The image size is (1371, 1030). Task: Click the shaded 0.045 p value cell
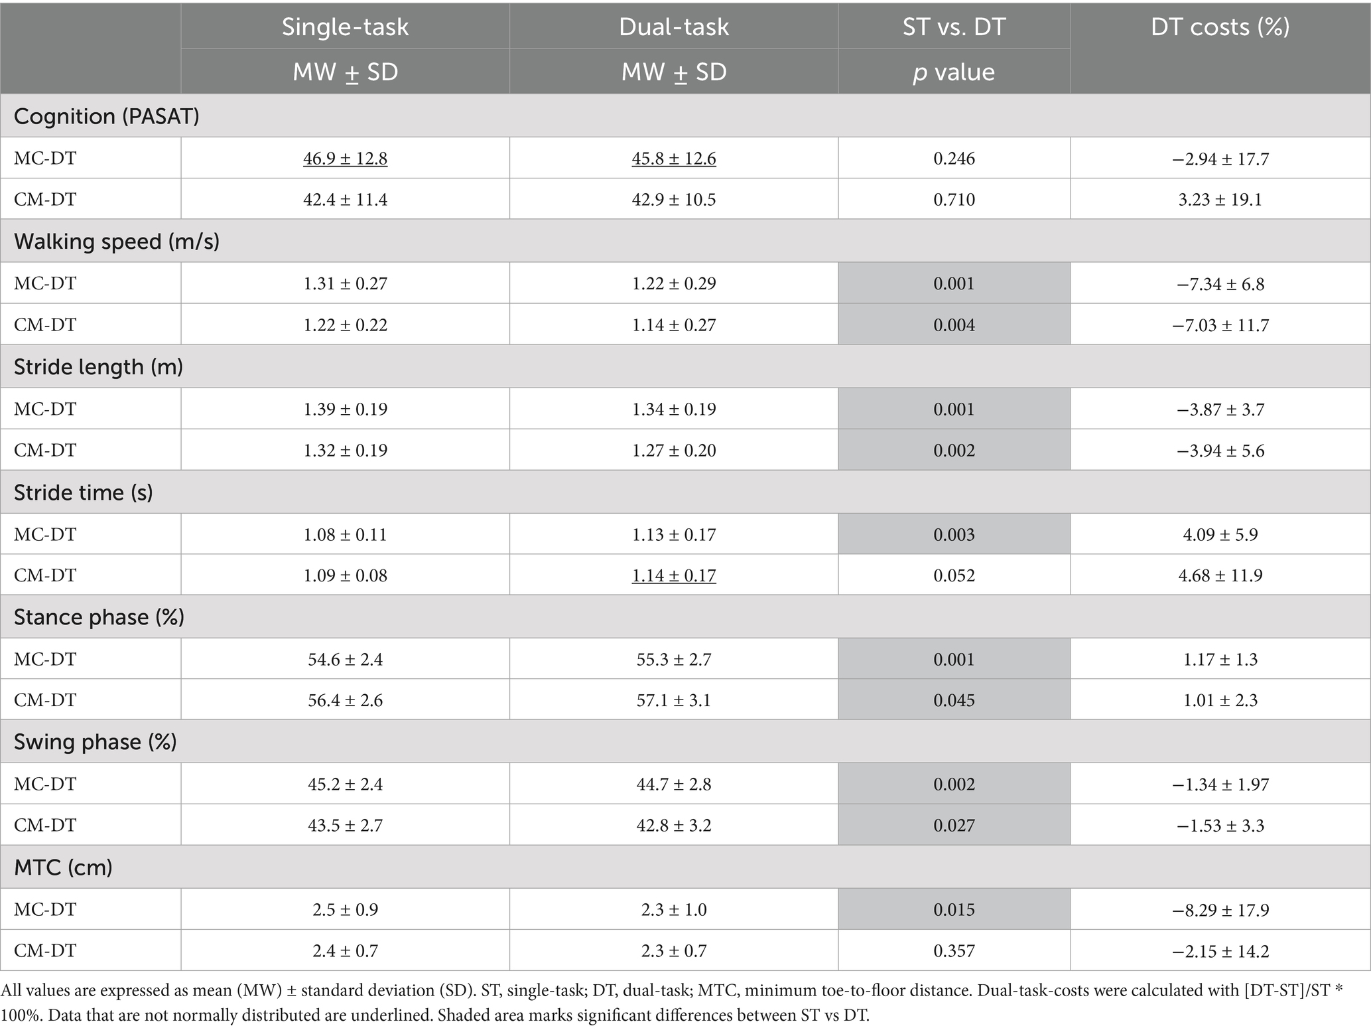pyautogui.click(x=954, y=699)
